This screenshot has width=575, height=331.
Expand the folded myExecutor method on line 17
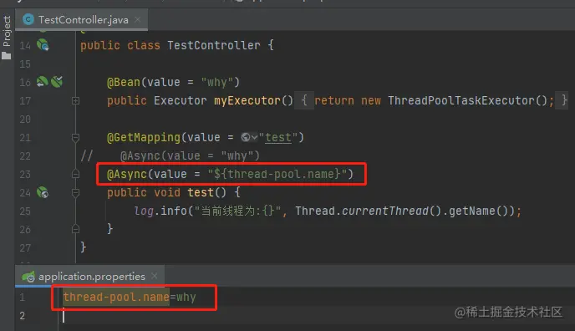(x=75, y=100)
